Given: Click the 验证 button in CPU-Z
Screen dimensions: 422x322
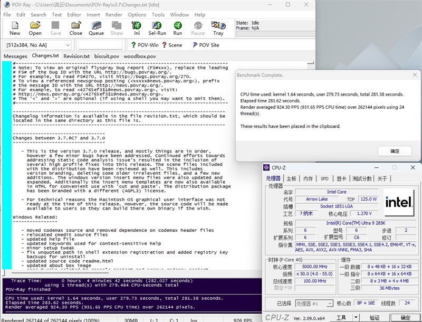Looking at the screenshot, I should (375, 317).
